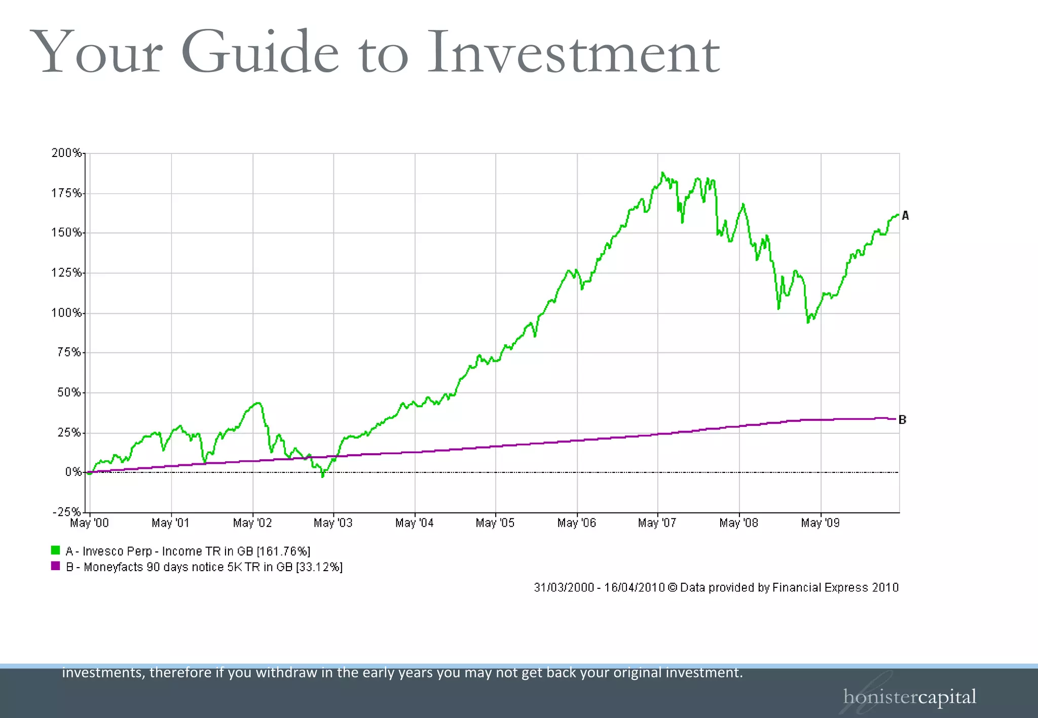The image size is (1038, 718).
Task: Click legend text 'B - Moneyfacts 90 days notice 5K TR in GB [33.12%]'
Action: click(204, 567)
